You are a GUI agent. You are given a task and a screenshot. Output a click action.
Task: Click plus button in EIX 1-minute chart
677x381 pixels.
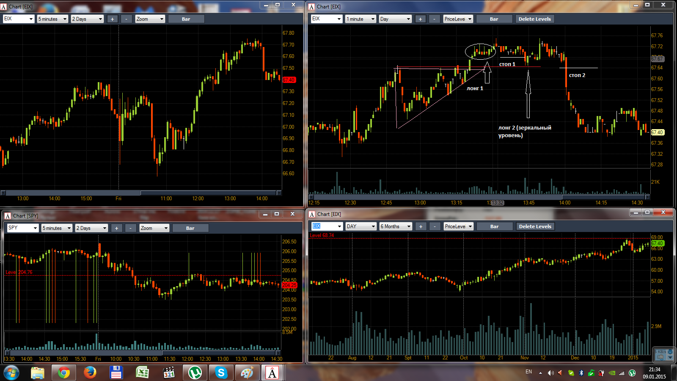coord(420,19)
